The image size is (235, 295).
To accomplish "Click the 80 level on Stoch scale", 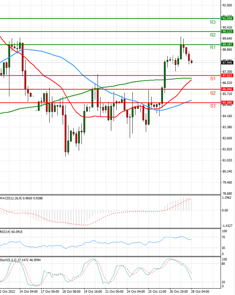I will point(223,264).
